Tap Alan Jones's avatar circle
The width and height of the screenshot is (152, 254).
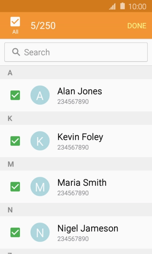click(x=40, y=95)
